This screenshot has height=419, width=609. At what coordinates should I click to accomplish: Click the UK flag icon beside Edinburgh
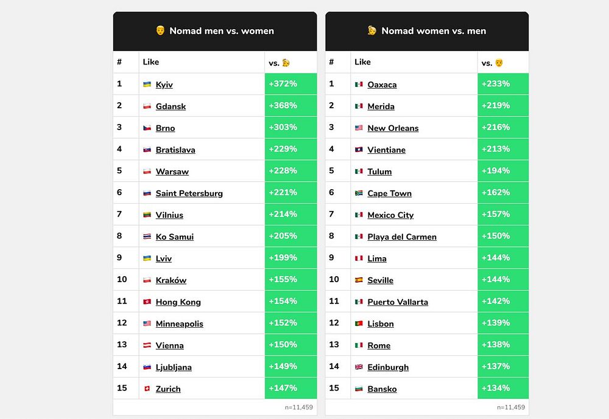pyautogui.click(x=359, y=367)
